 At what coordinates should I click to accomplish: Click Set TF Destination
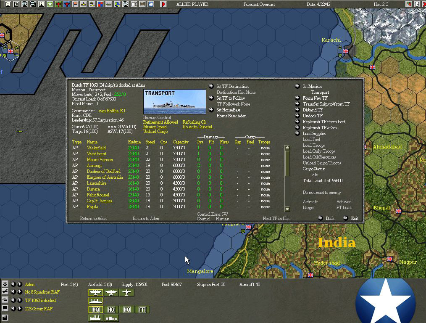232,86
